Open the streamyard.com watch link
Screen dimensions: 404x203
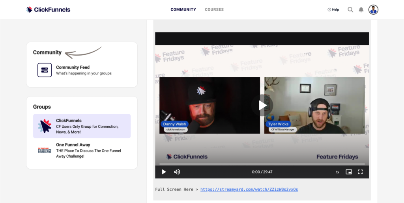pyautogui.click(x=249, y=189)
